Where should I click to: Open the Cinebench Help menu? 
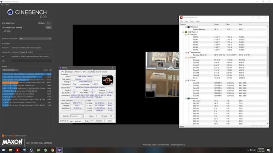pyautogui.click(x=7, y=5)
